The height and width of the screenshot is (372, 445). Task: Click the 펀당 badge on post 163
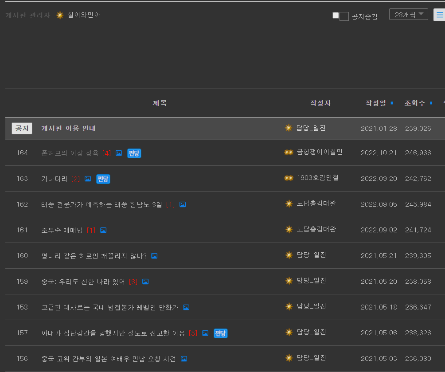pyautogui.click(x=103, y=179)
